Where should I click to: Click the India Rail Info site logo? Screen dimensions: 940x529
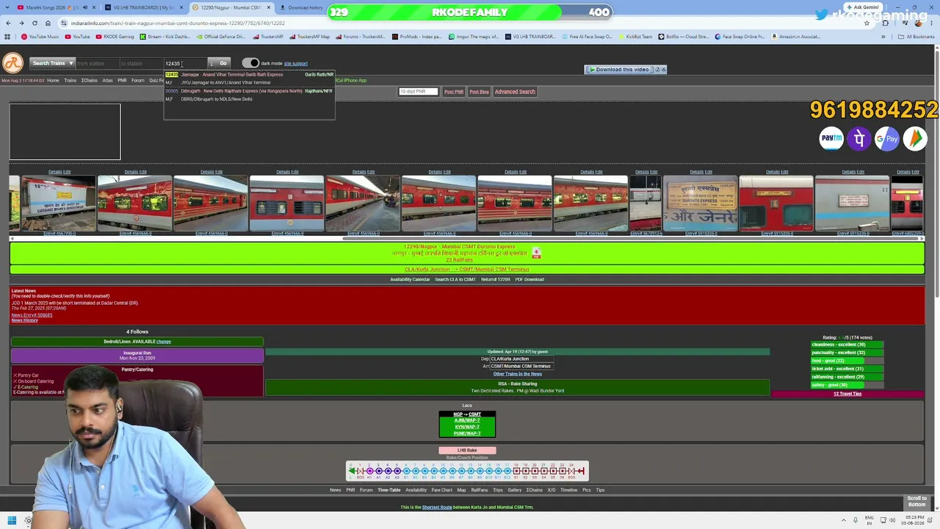coord(12,63)
